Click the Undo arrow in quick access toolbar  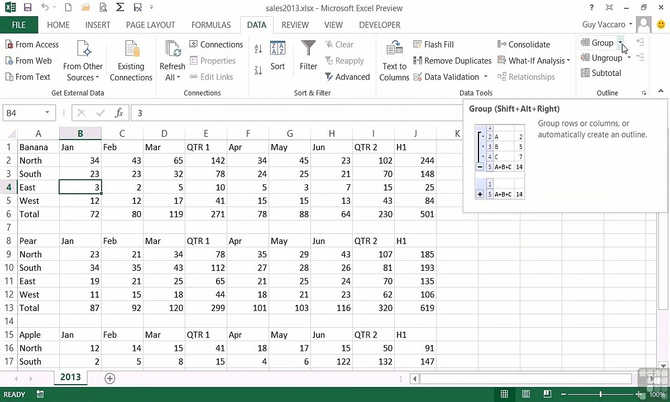(x=45, y=8)
